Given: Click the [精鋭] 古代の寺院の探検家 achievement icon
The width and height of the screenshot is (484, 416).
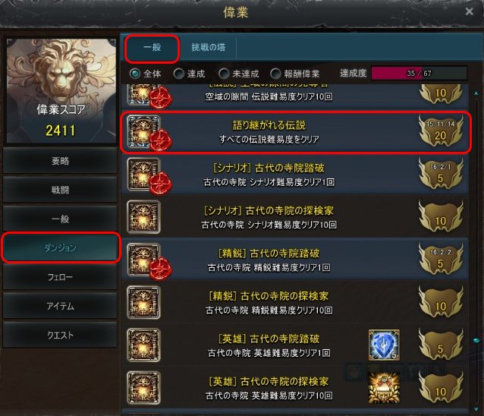Looking at the screenshot, I should click(x=143, y=302).
